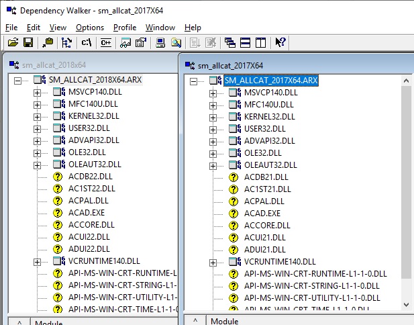Open the File menu

pyautogui.click(x=11, y=28)
